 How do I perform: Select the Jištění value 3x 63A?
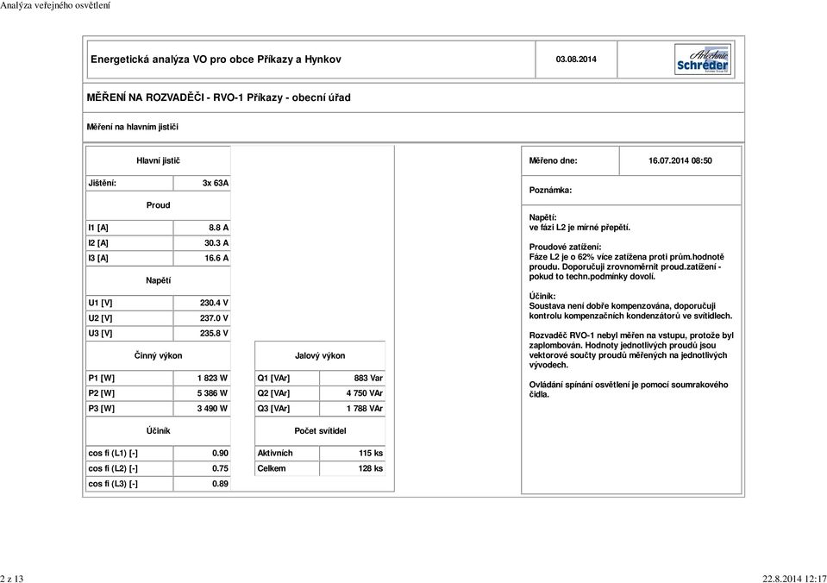tap(216, 183)
